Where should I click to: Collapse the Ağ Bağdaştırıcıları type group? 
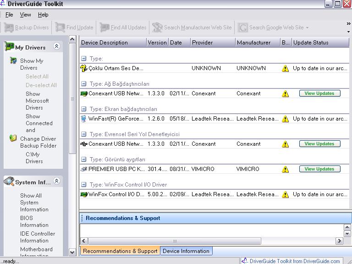83,84
